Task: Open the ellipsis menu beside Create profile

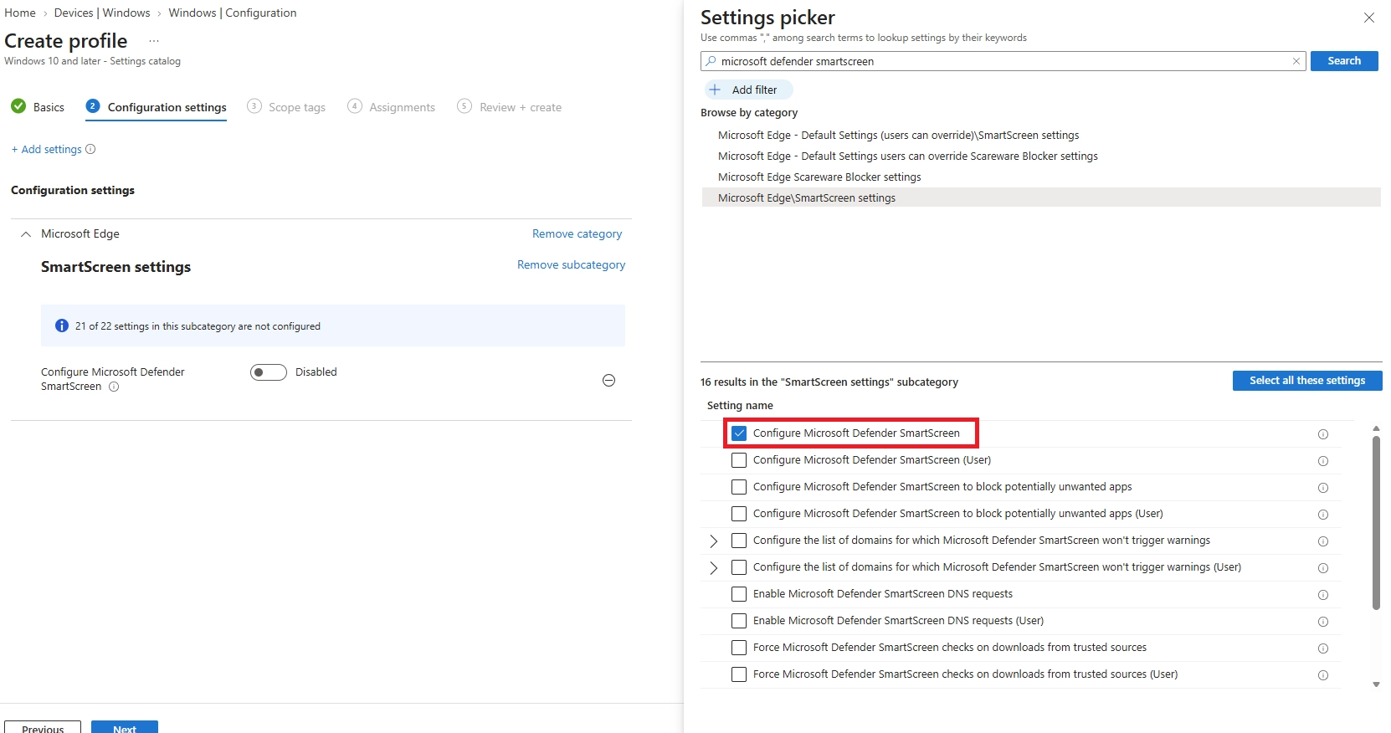Action: pos(154,41)
